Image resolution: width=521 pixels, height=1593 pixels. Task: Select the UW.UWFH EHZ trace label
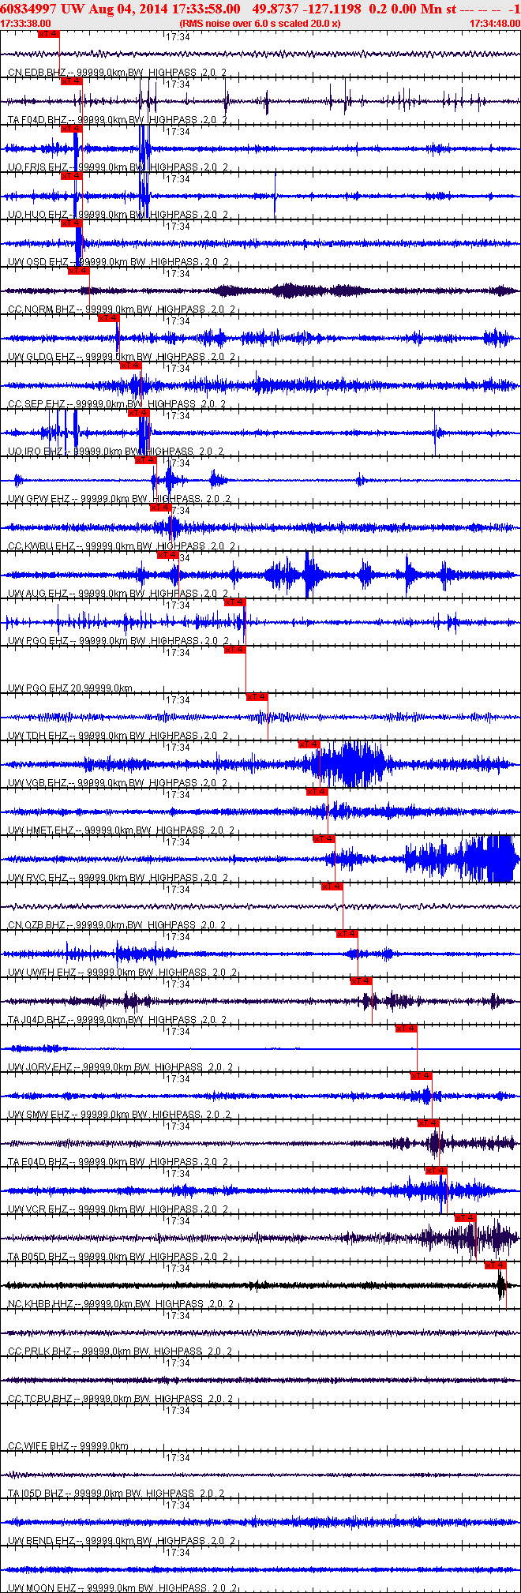coord(122,973)
